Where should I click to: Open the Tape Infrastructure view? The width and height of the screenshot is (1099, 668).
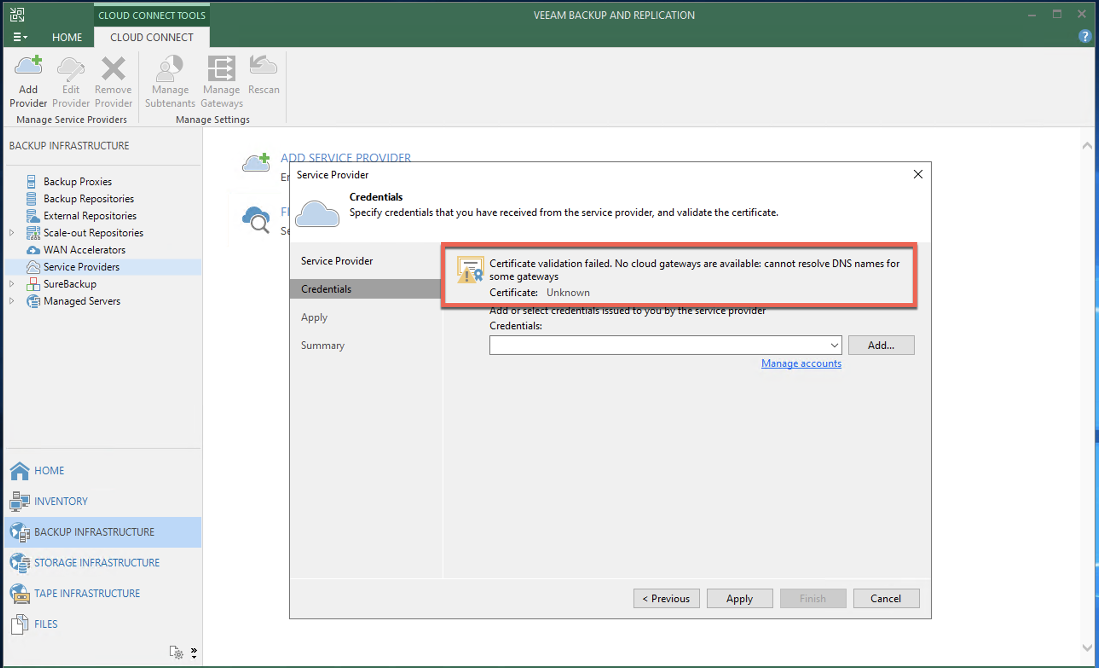87,593
